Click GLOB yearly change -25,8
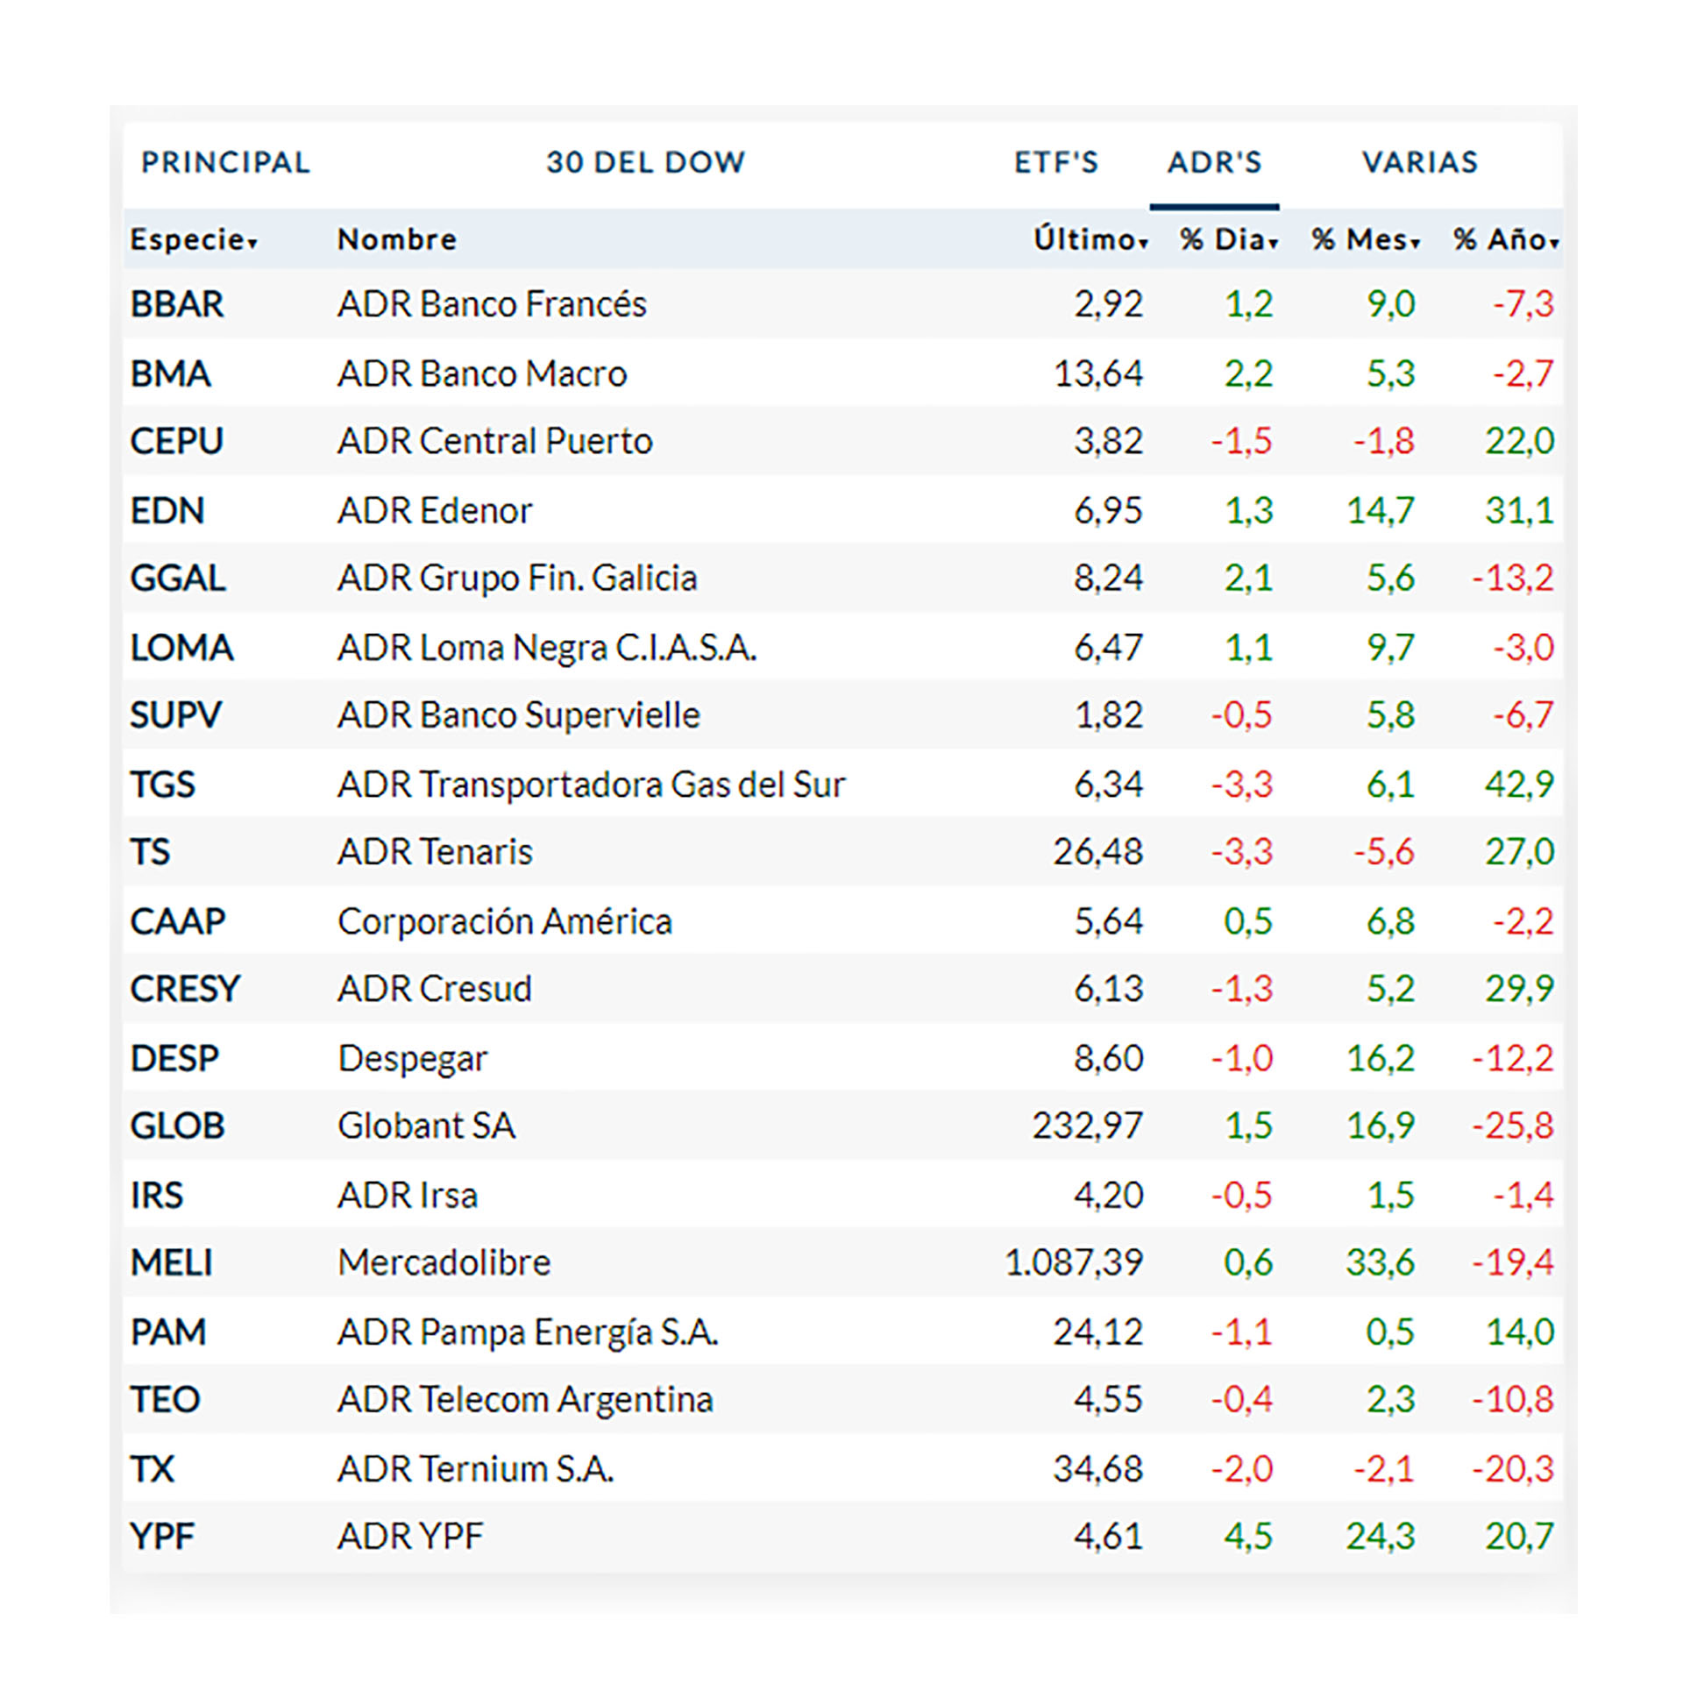The width and height of the screenshot is (1683, 1705). (x=1513, y=1126)
